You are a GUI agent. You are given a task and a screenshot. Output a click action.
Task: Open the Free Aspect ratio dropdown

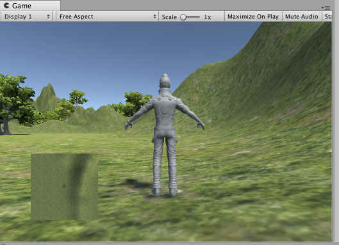[x=107, y=17]
